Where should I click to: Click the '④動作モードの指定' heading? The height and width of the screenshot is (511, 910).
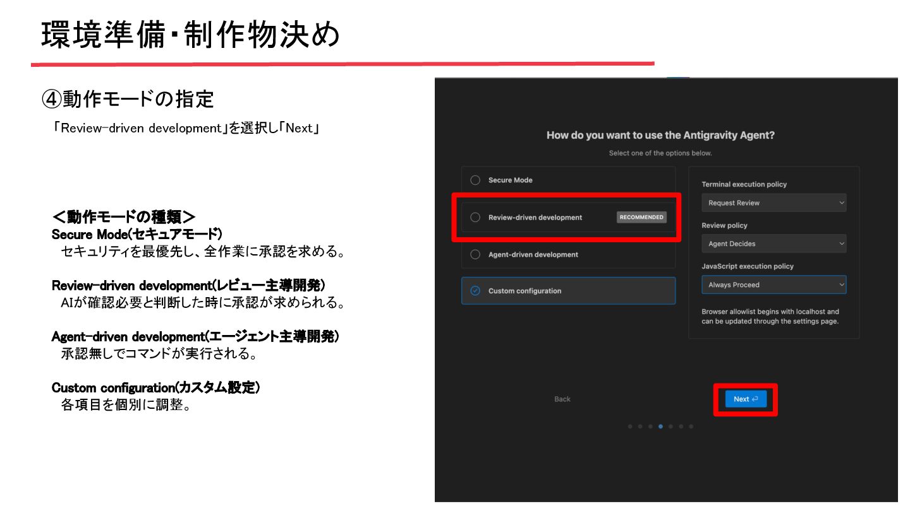[128, 99]
